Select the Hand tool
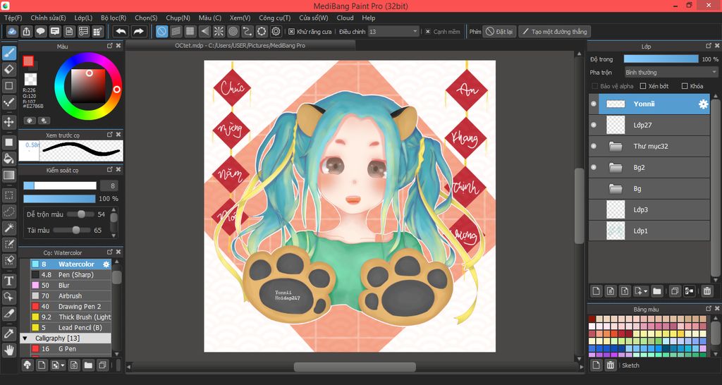Viewport: 722px width, 385px height. click(8, 350)
